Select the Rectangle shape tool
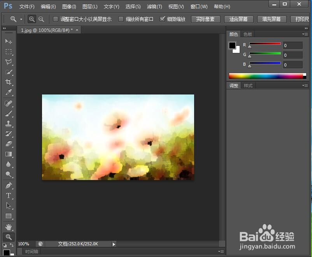The height and width of the screenshot is (257, 312). pos(8,216)
